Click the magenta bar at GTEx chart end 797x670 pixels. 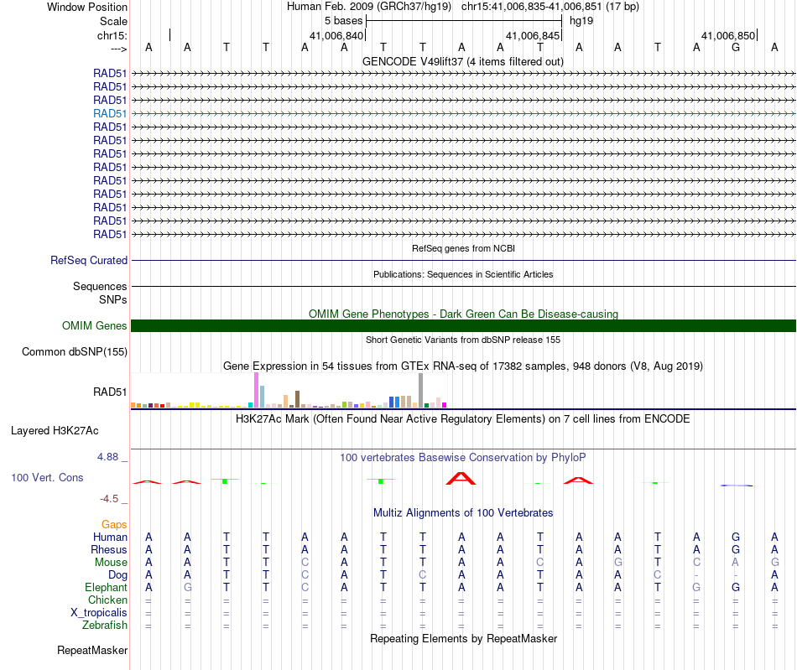445,405
